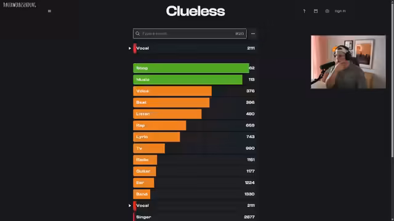This screenshot has width=394, height=221.
Task: Expand the top Vocal guess arrow
Action: point(130,48)
